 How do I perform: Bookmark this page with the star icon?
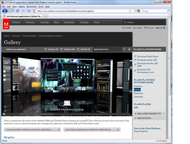130,11
